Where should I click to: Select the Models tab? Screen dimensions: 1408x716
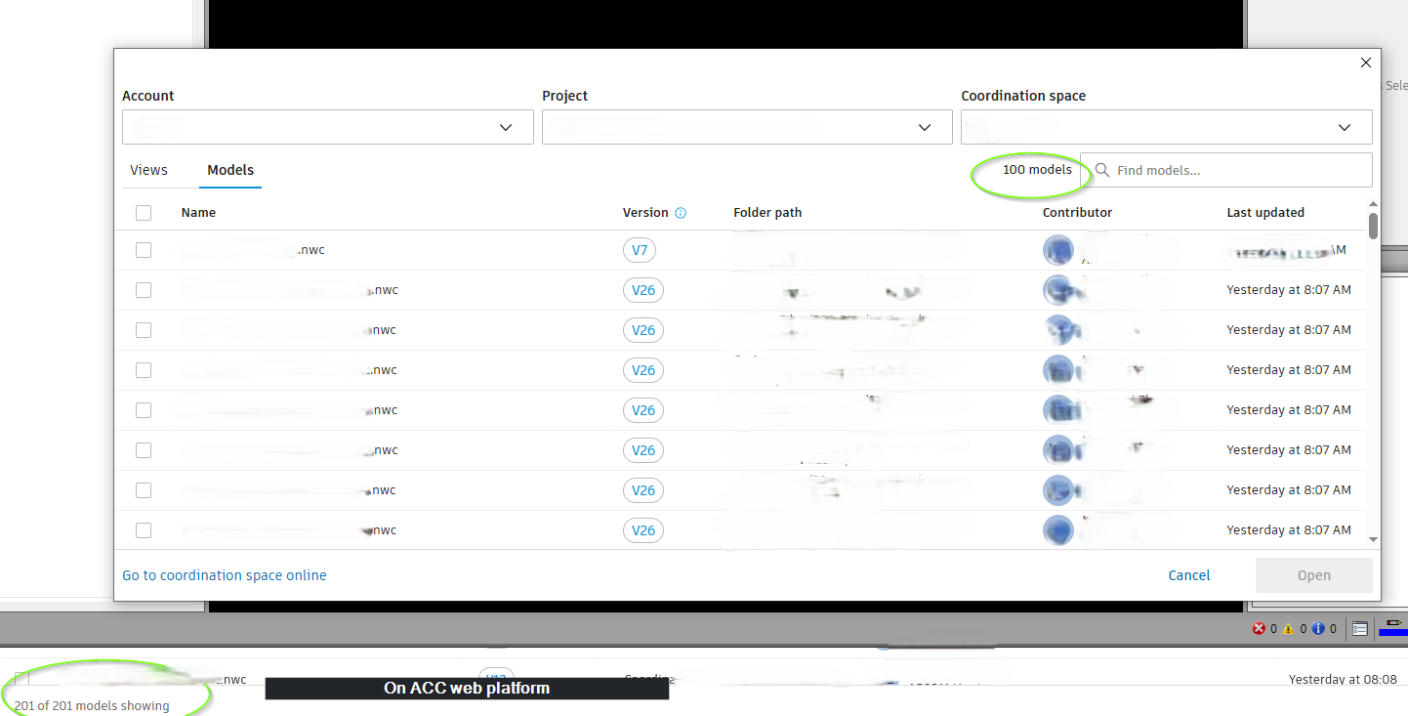point(230,169)
